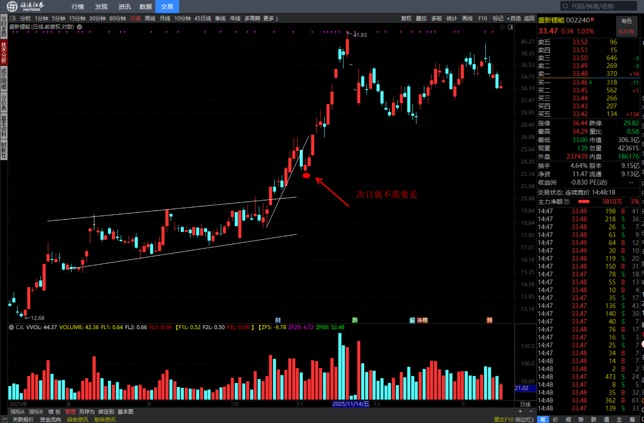The width and height of the screenshot is (644, 423).
Task: Zoom in the chart with plus button
Action: 520,411
